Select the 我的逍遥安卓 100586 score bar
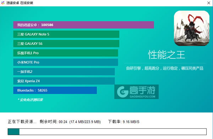The height and width of the screenshot is (139, 213). (83, 25)
